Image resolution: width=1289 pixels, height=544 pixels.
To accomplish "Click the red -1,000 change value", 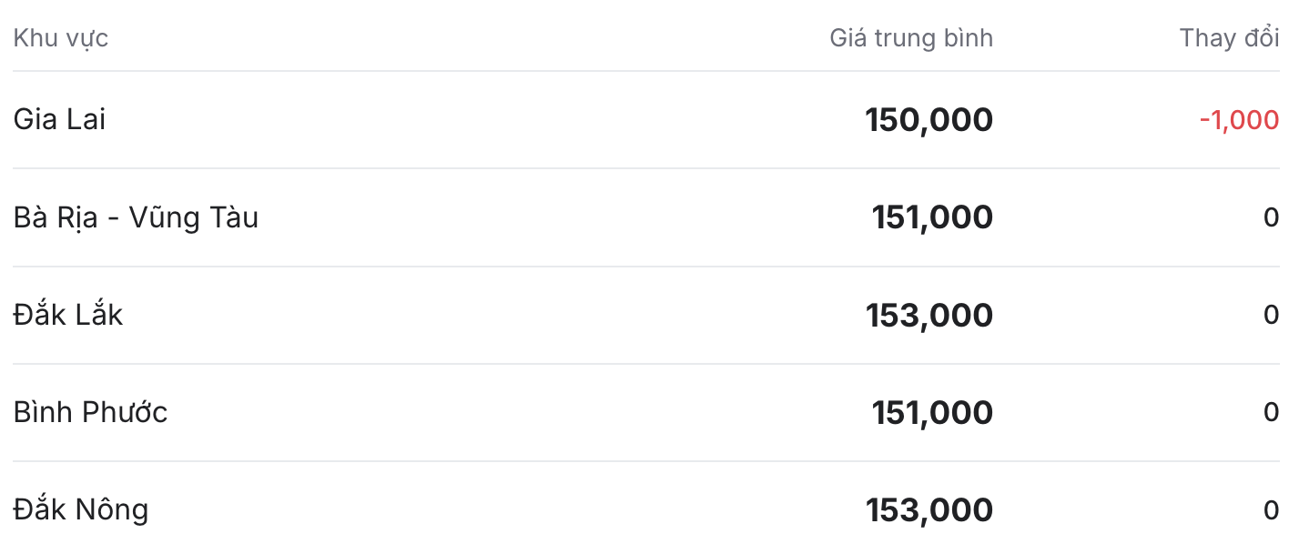I will point(1239,120).
